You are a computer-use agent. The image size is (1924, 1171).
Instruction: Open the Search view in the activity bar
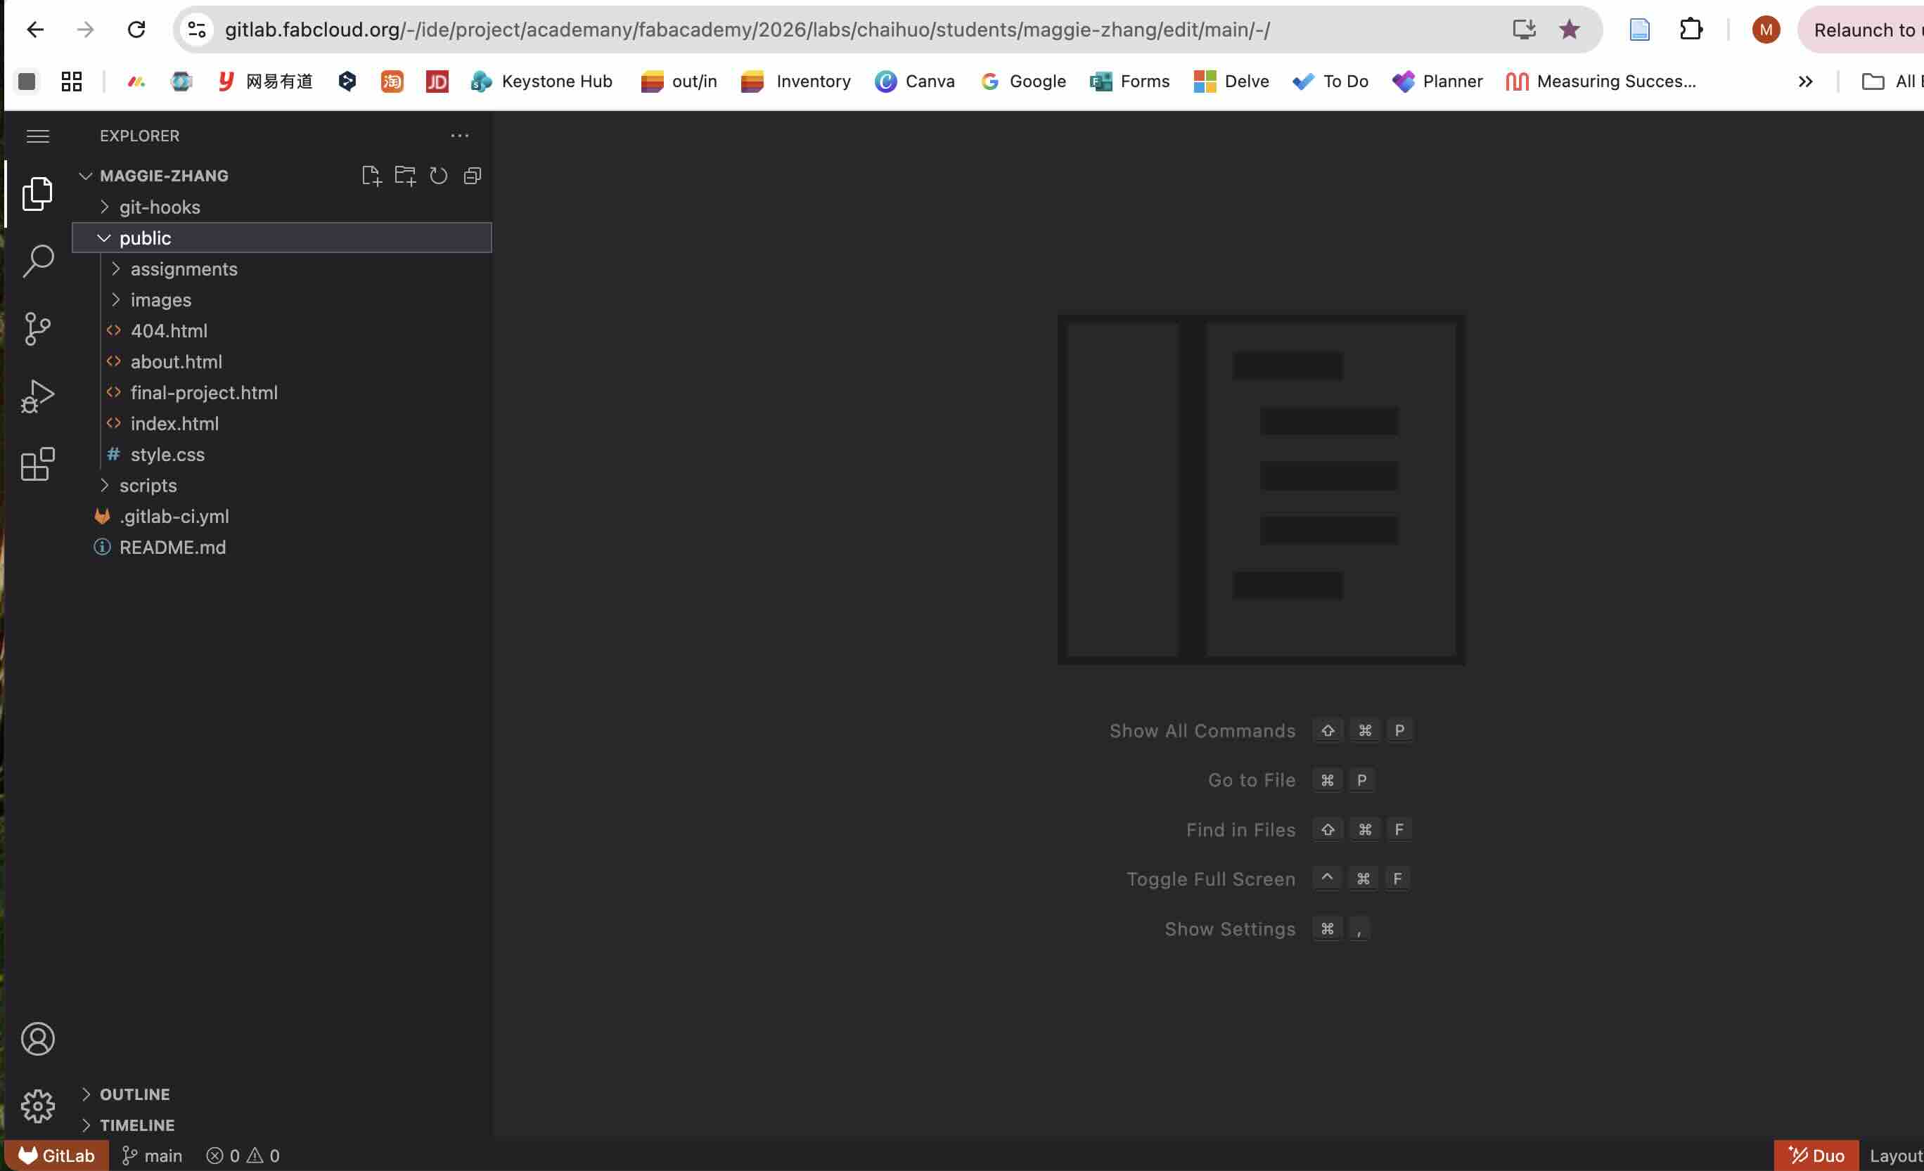(x=37, y=261)
